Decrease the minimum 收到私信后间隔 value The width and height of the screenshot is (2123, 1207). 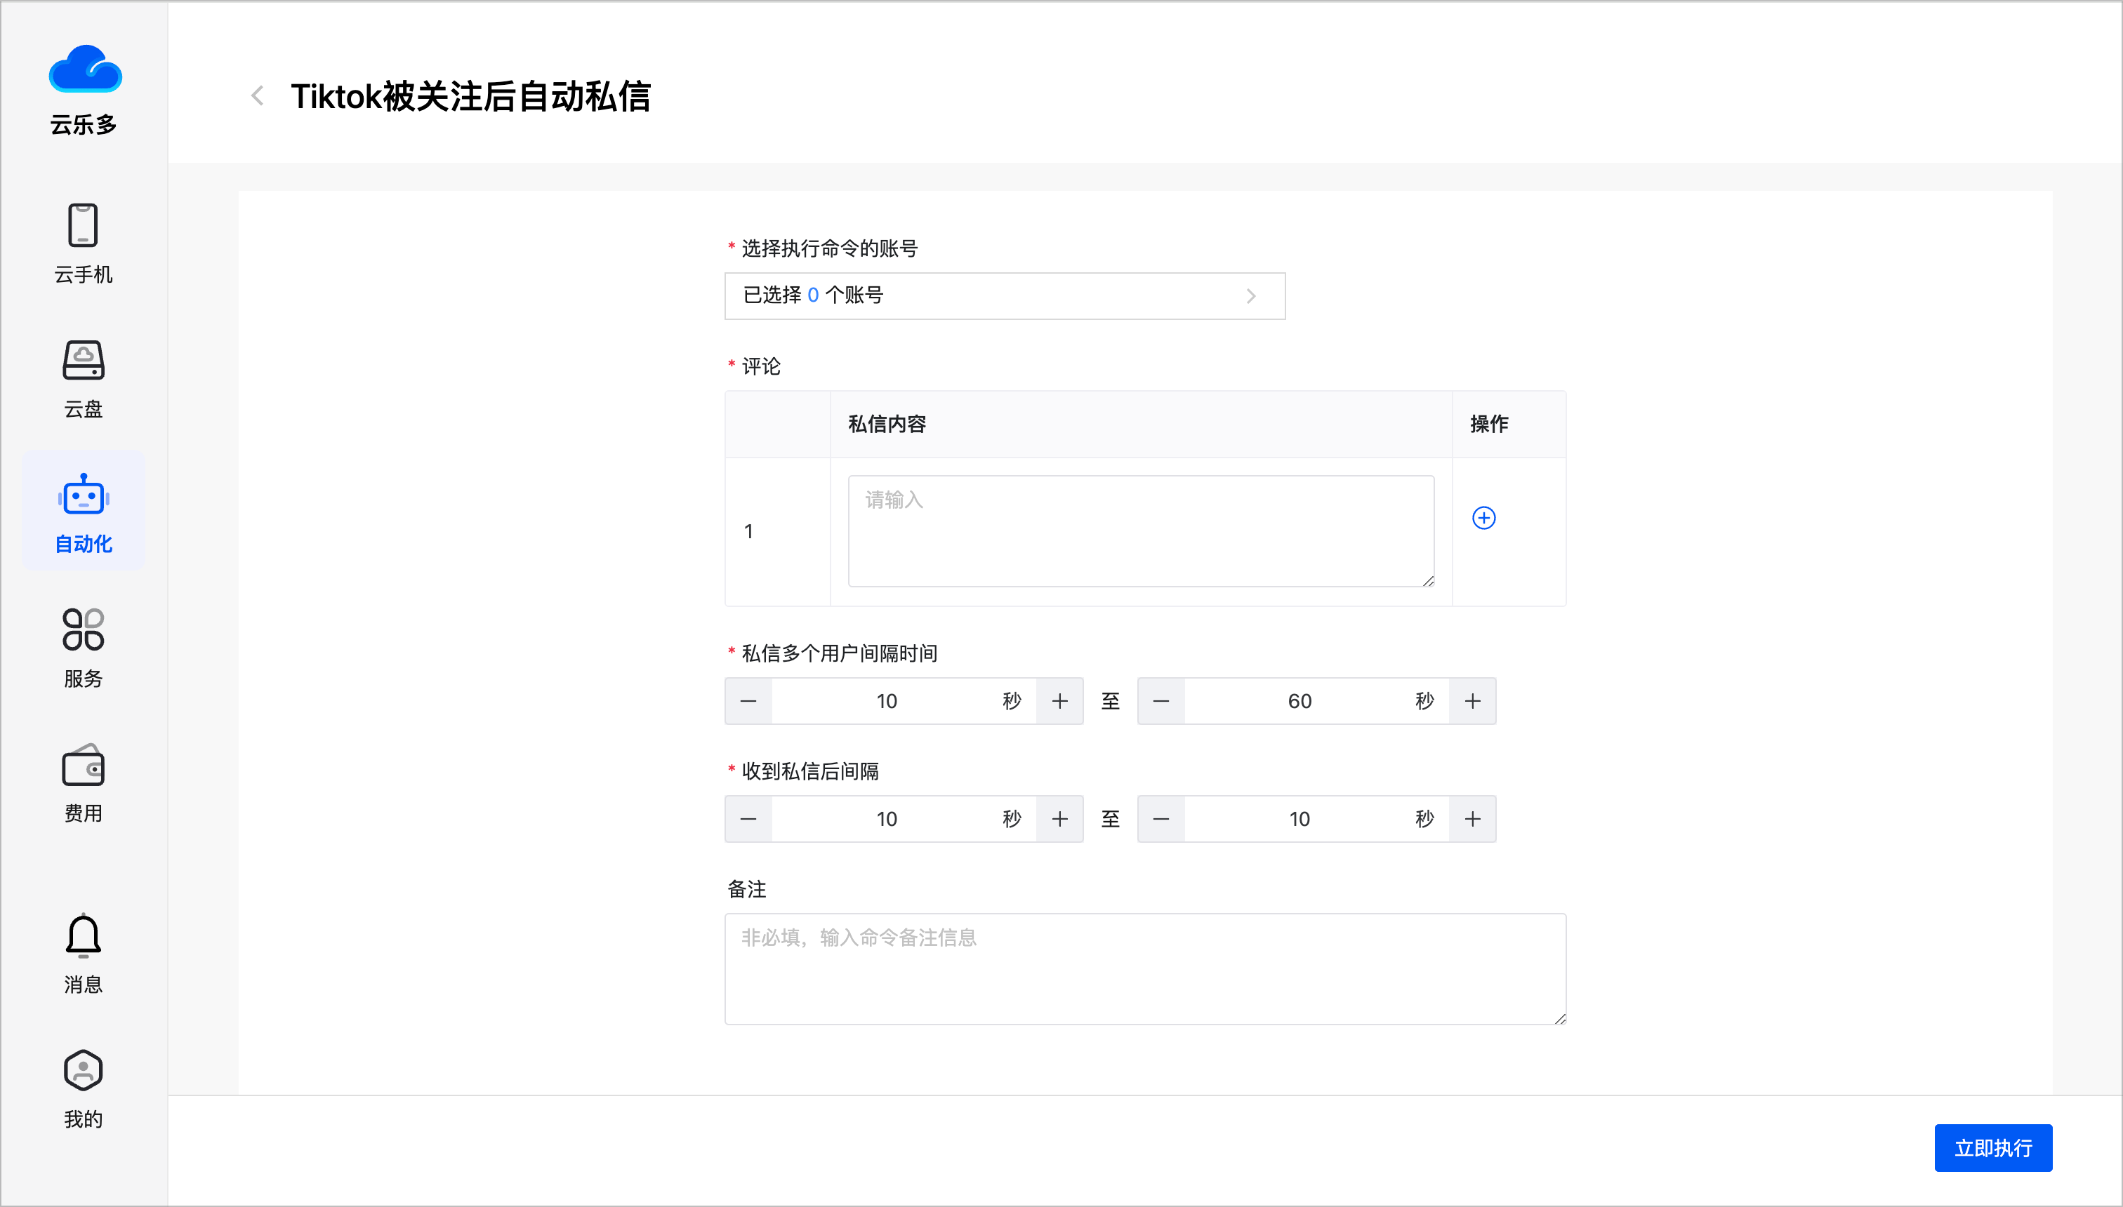coord(748,819)
